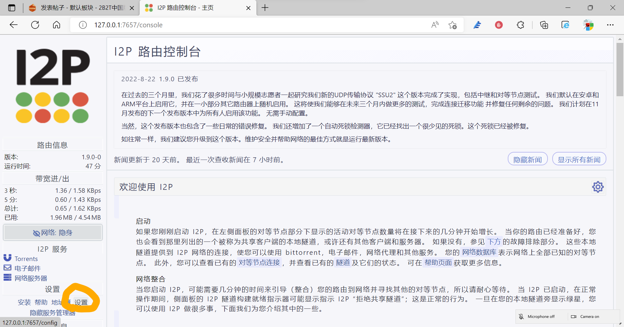
Task: Click the IE mode browser icon
Action: click(x=565, y=25)
